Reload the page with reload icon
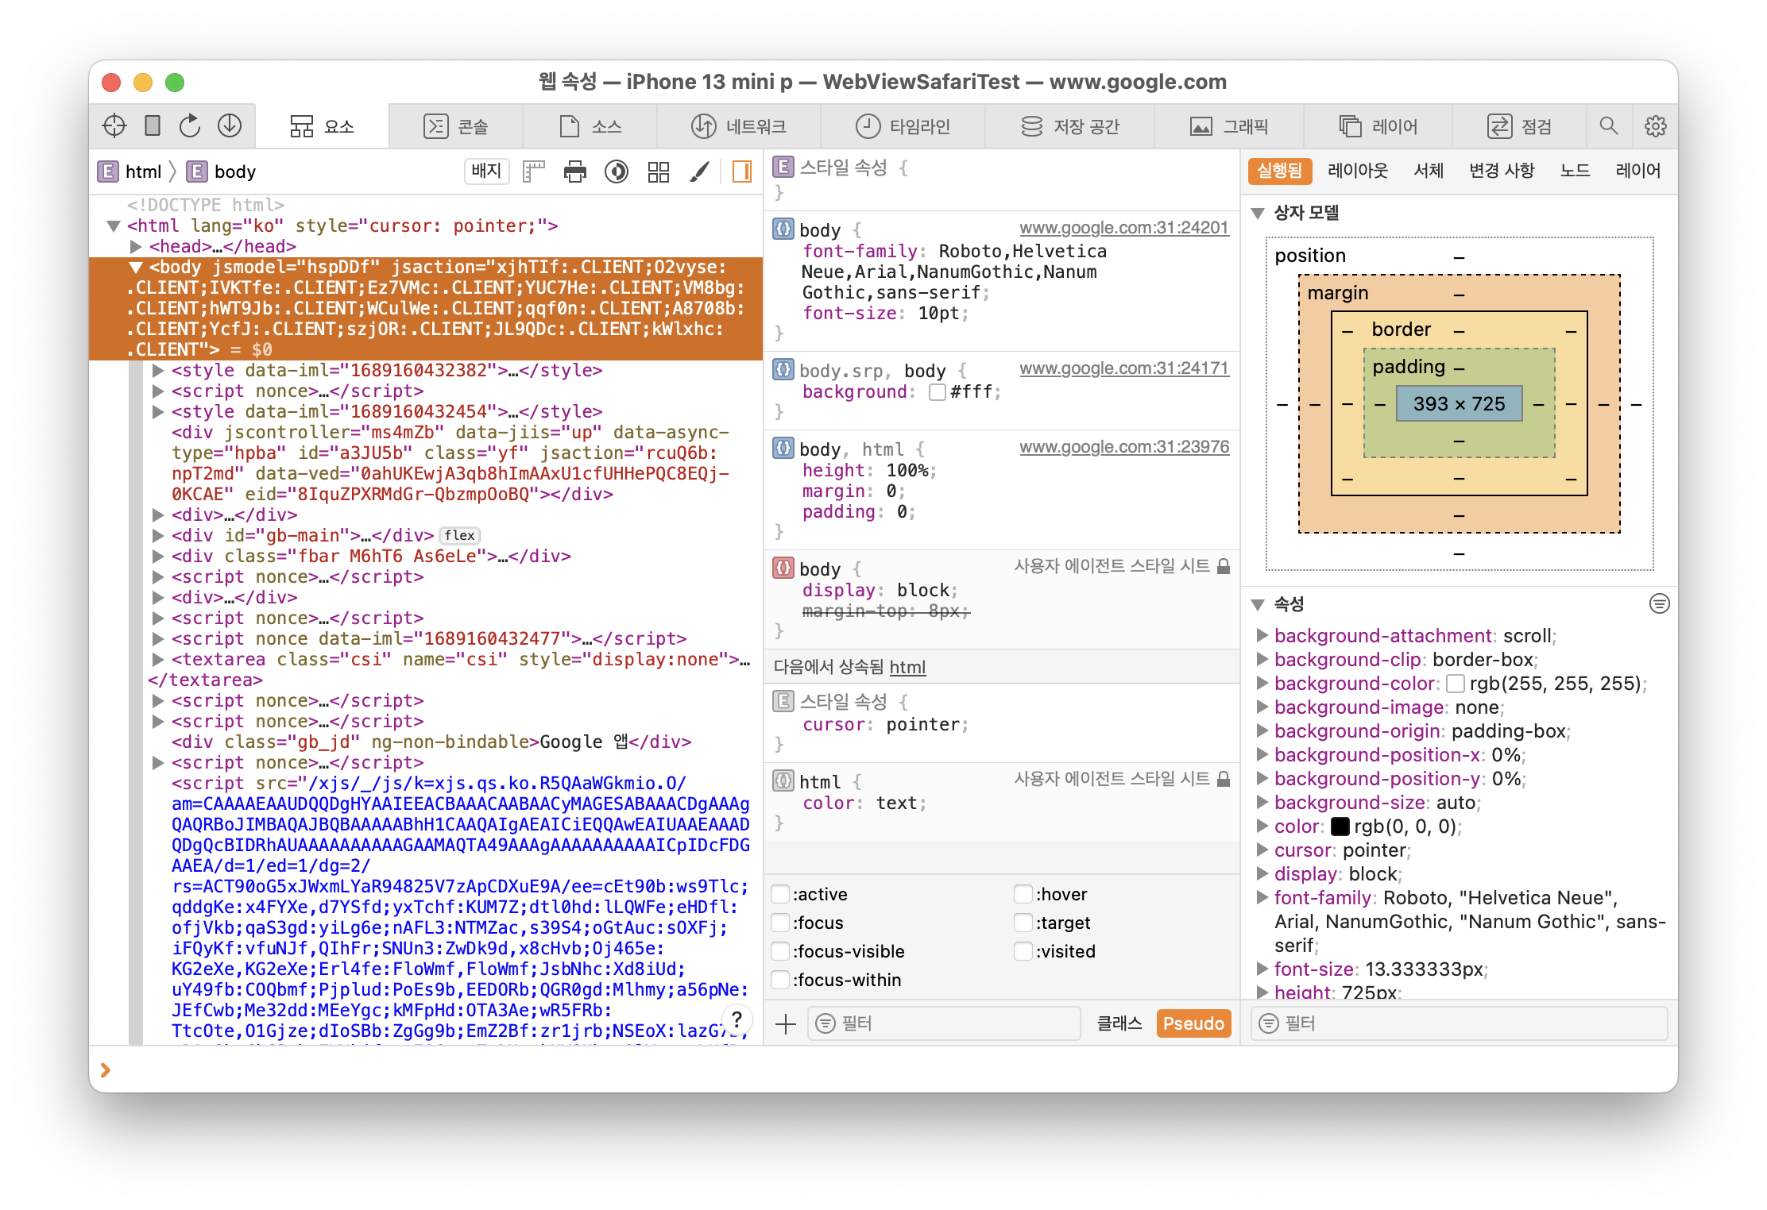This screenshot has width=1767, height=1210. (190, 125)
